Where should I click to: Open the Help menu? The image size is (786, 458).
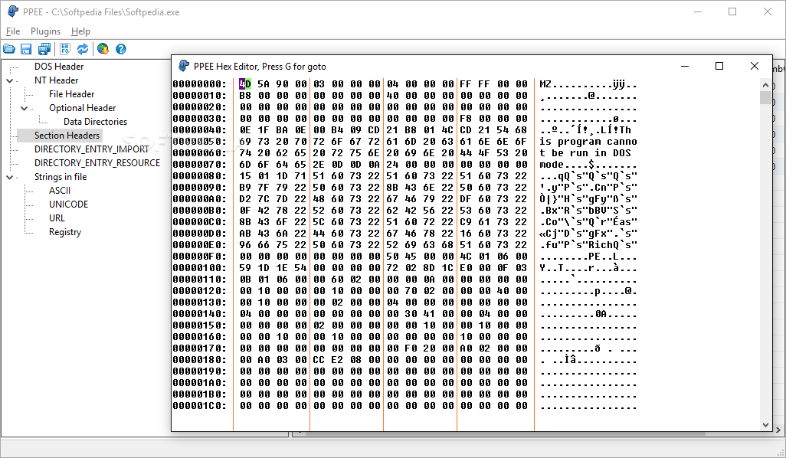(80, 31)
